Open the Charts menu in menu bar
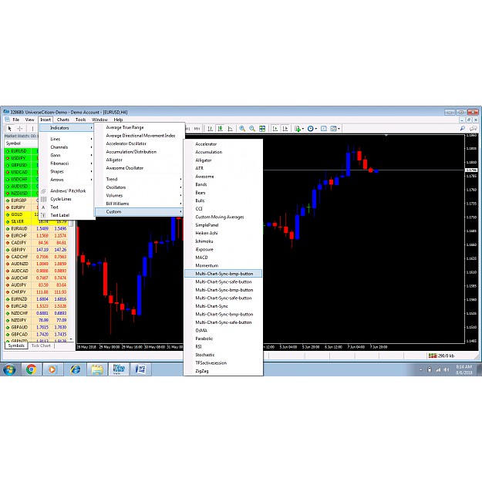Screen dimensions: 482x482 [63, 120]
